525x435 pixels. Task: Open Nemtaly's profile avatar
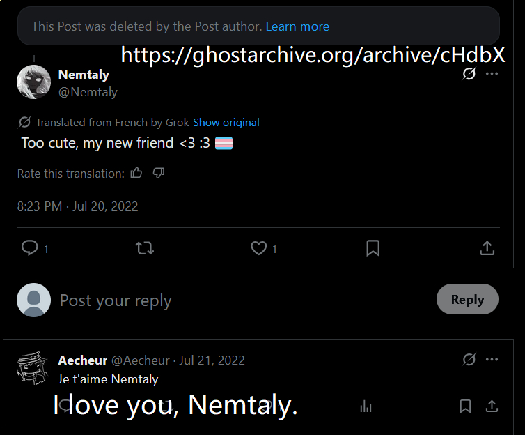pyautogui.click(x=34, y=82)
